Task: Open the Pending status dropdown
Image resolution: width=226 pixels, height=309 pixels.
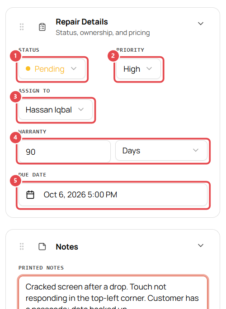Action: (x=52, y=69)
